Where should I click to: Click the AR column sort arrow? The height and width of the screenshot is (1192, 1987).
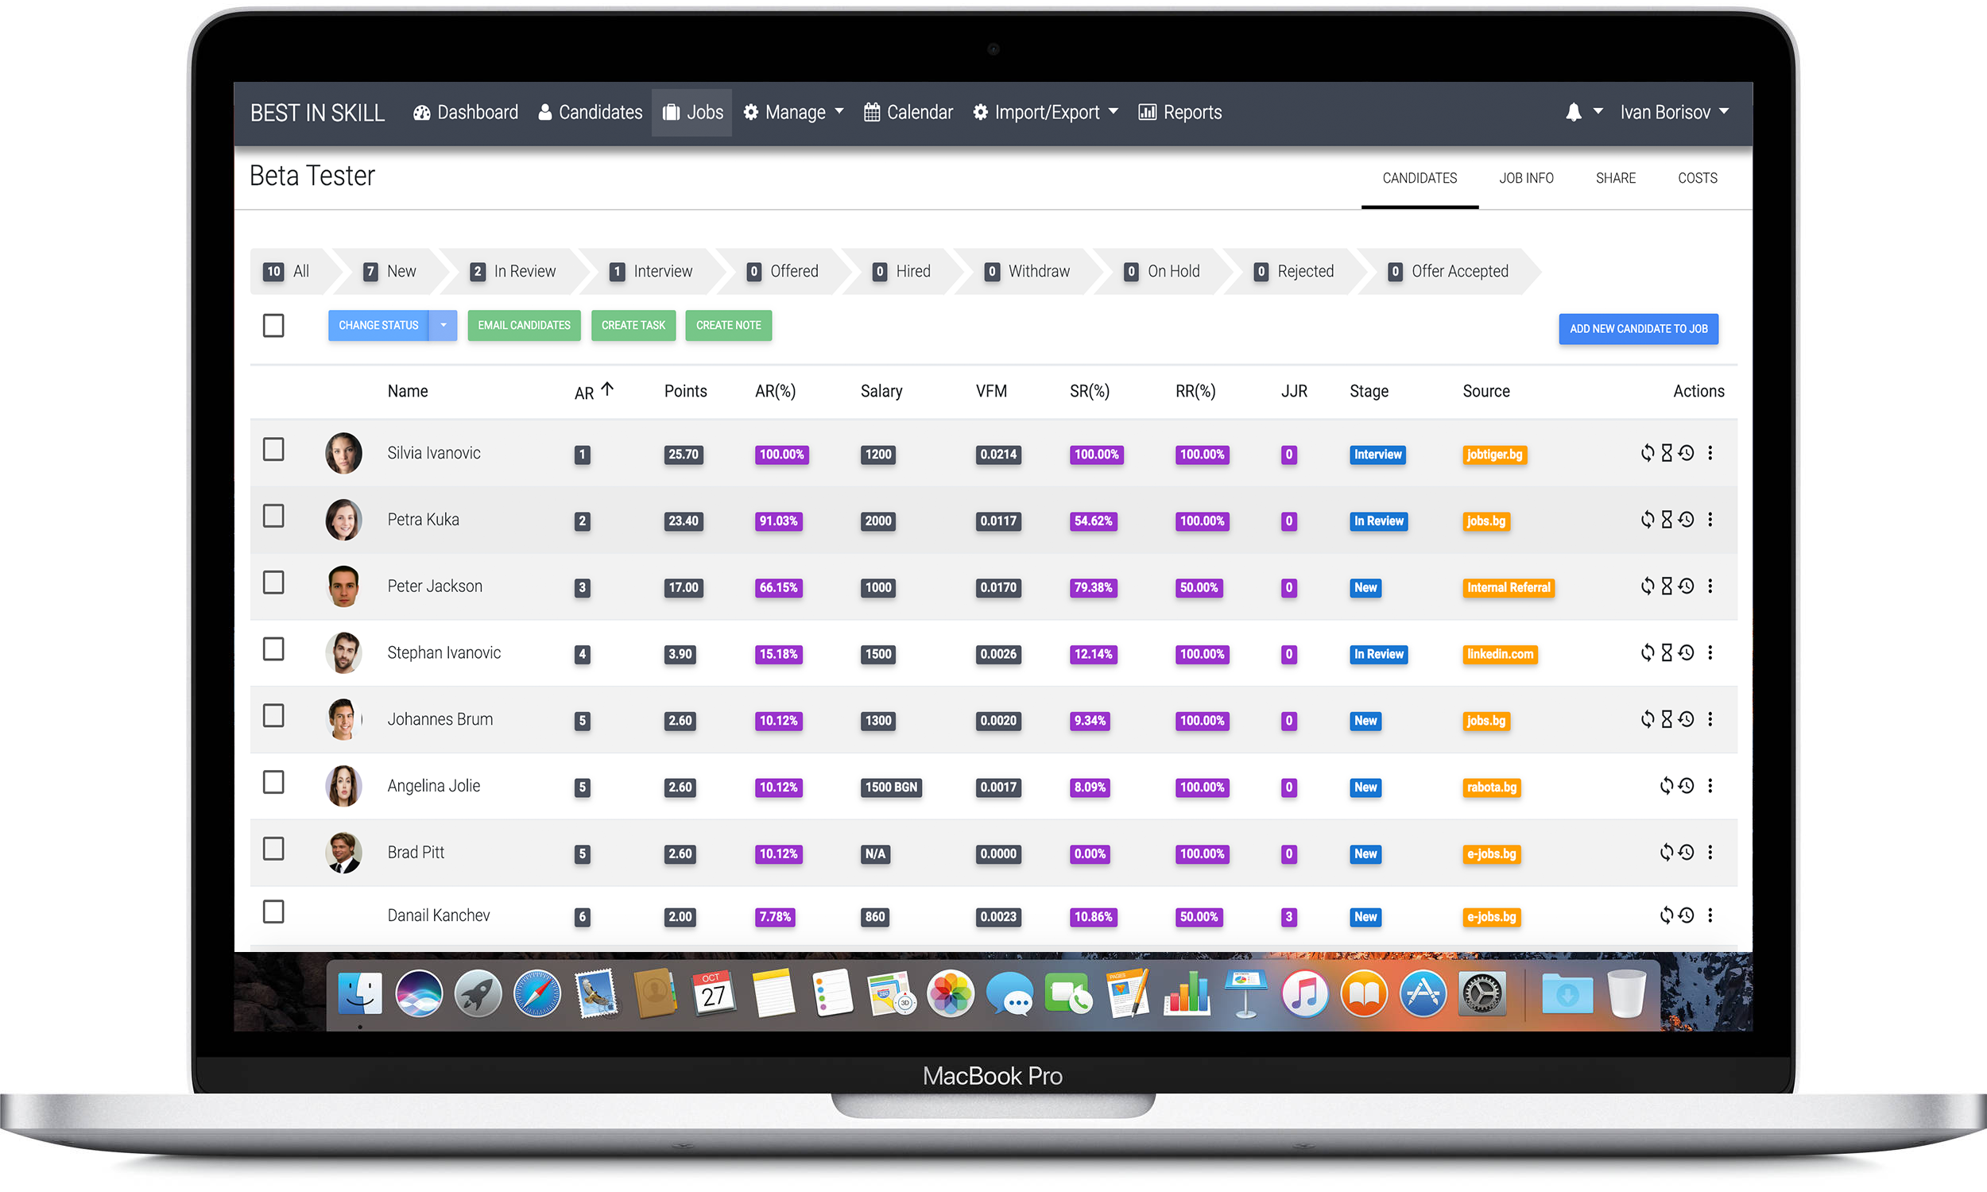(607, 389)
